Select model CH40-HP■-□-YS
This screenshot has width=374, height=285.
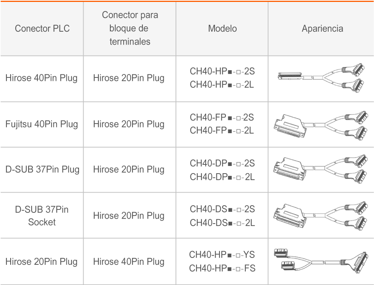click(x=222, y=254)
